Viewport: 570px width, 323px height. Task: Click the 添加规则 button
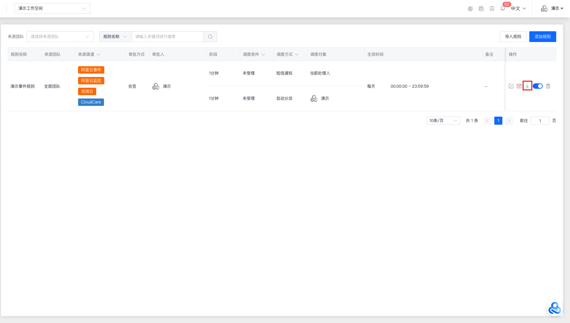coord(542,37)
